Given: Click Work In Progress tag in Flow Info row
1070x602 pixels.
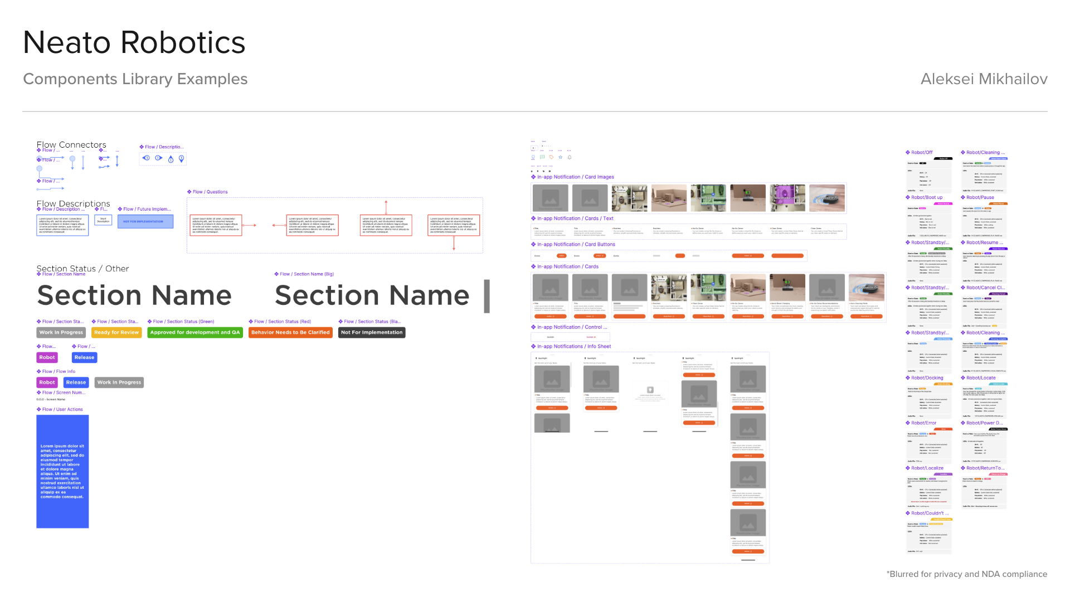Looking at the screenshot, I should coord(119,382).
